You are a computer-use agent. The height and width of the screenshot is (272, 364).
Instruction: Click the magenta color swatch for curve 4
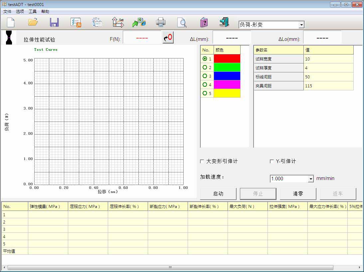point(227,85)
